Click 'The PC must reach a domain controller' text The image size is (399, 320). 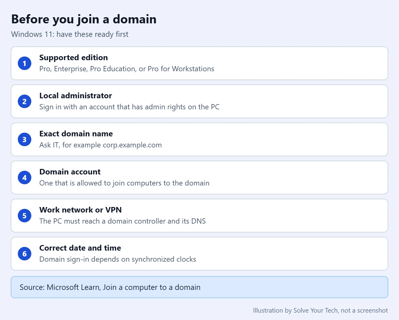coord(122,221)
